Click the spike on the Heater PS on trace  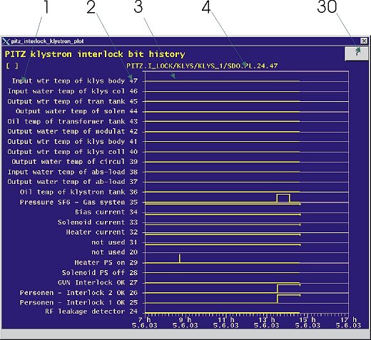(x=180, y=258)
